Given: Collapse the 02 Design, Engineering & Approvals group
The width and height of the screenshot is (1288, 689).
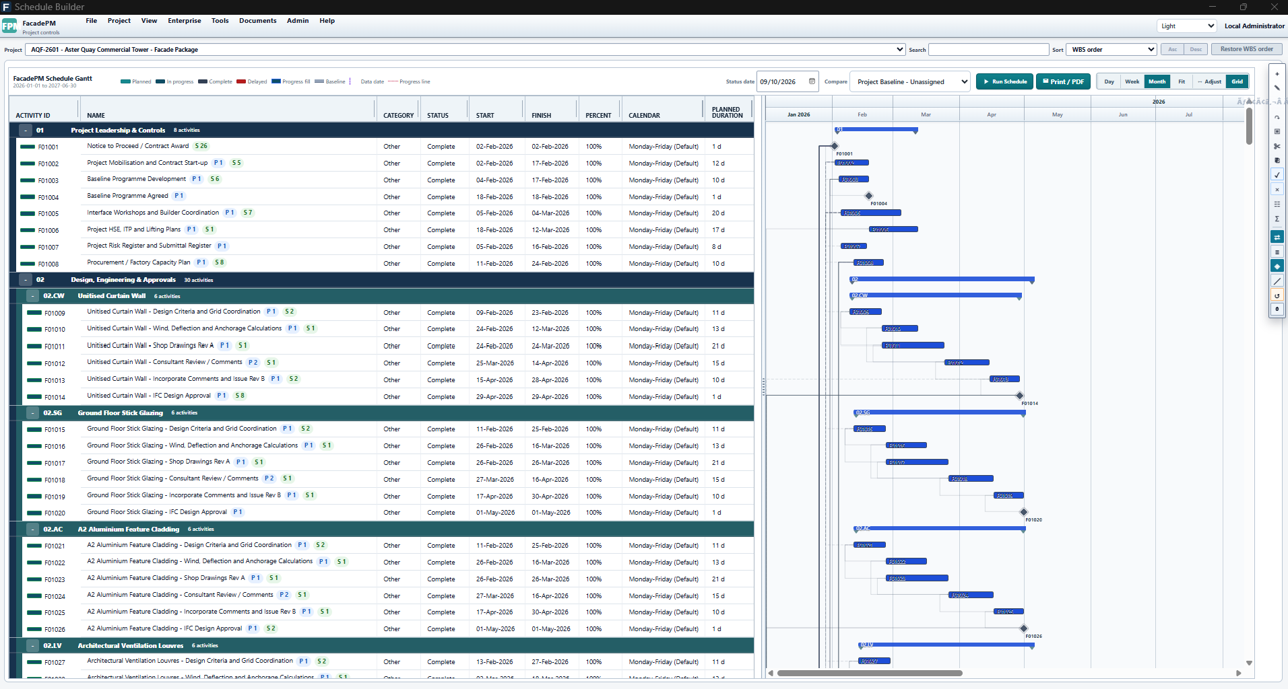Looking at the screenshot, I should [x=25, y=280].
